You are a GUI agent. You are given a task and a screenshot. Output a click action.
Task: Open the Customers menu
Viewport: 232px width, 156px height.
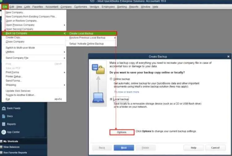tap(81, 7)
